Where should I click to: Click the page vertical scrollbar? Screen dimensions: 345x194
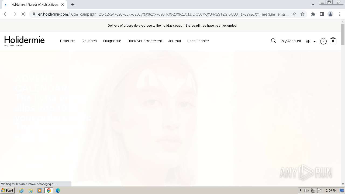pyautogui.click(x=343, y=34)
